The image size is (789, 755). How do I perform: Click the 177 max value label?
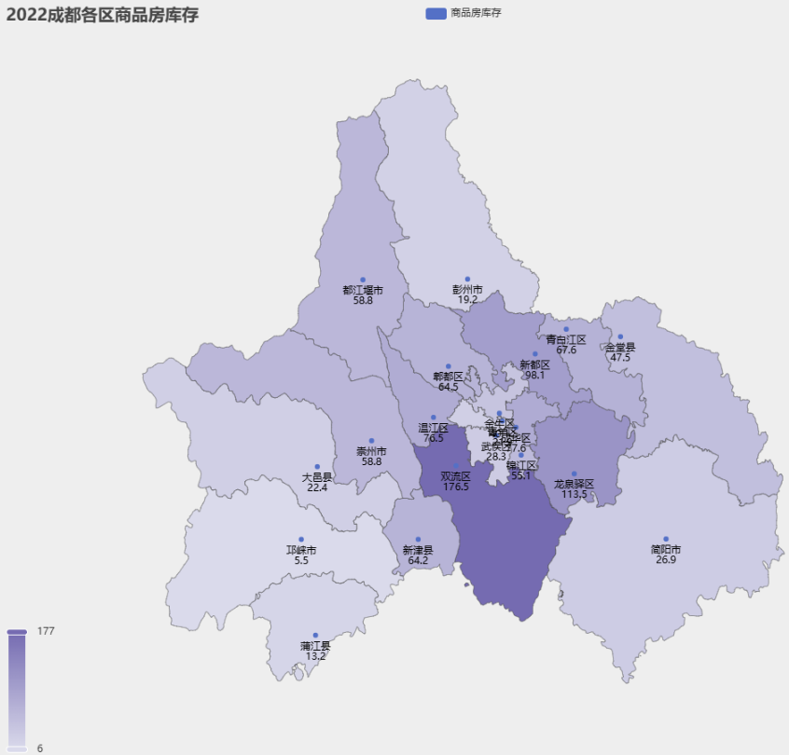pyautogui.click(x=46, y=631)
